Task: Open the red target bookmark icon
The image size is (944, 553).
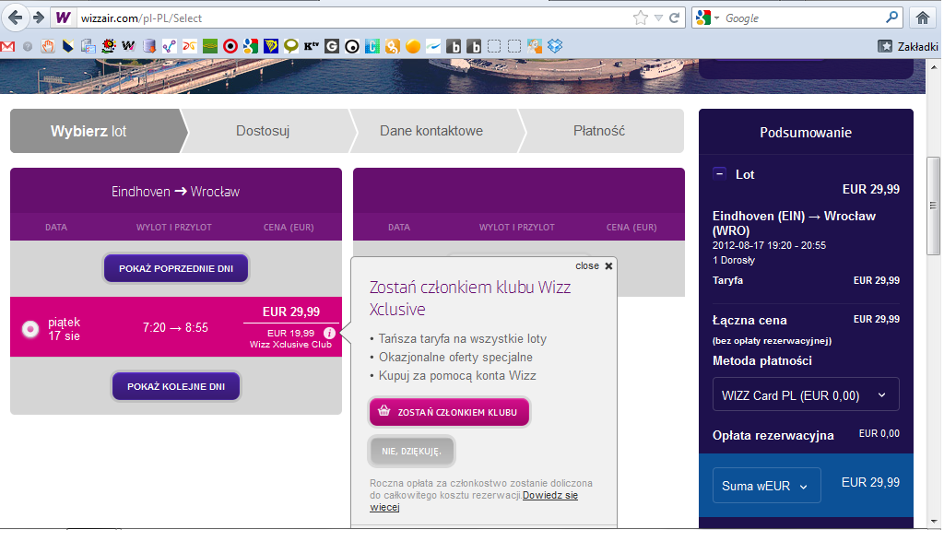Action: pos(230,46)
